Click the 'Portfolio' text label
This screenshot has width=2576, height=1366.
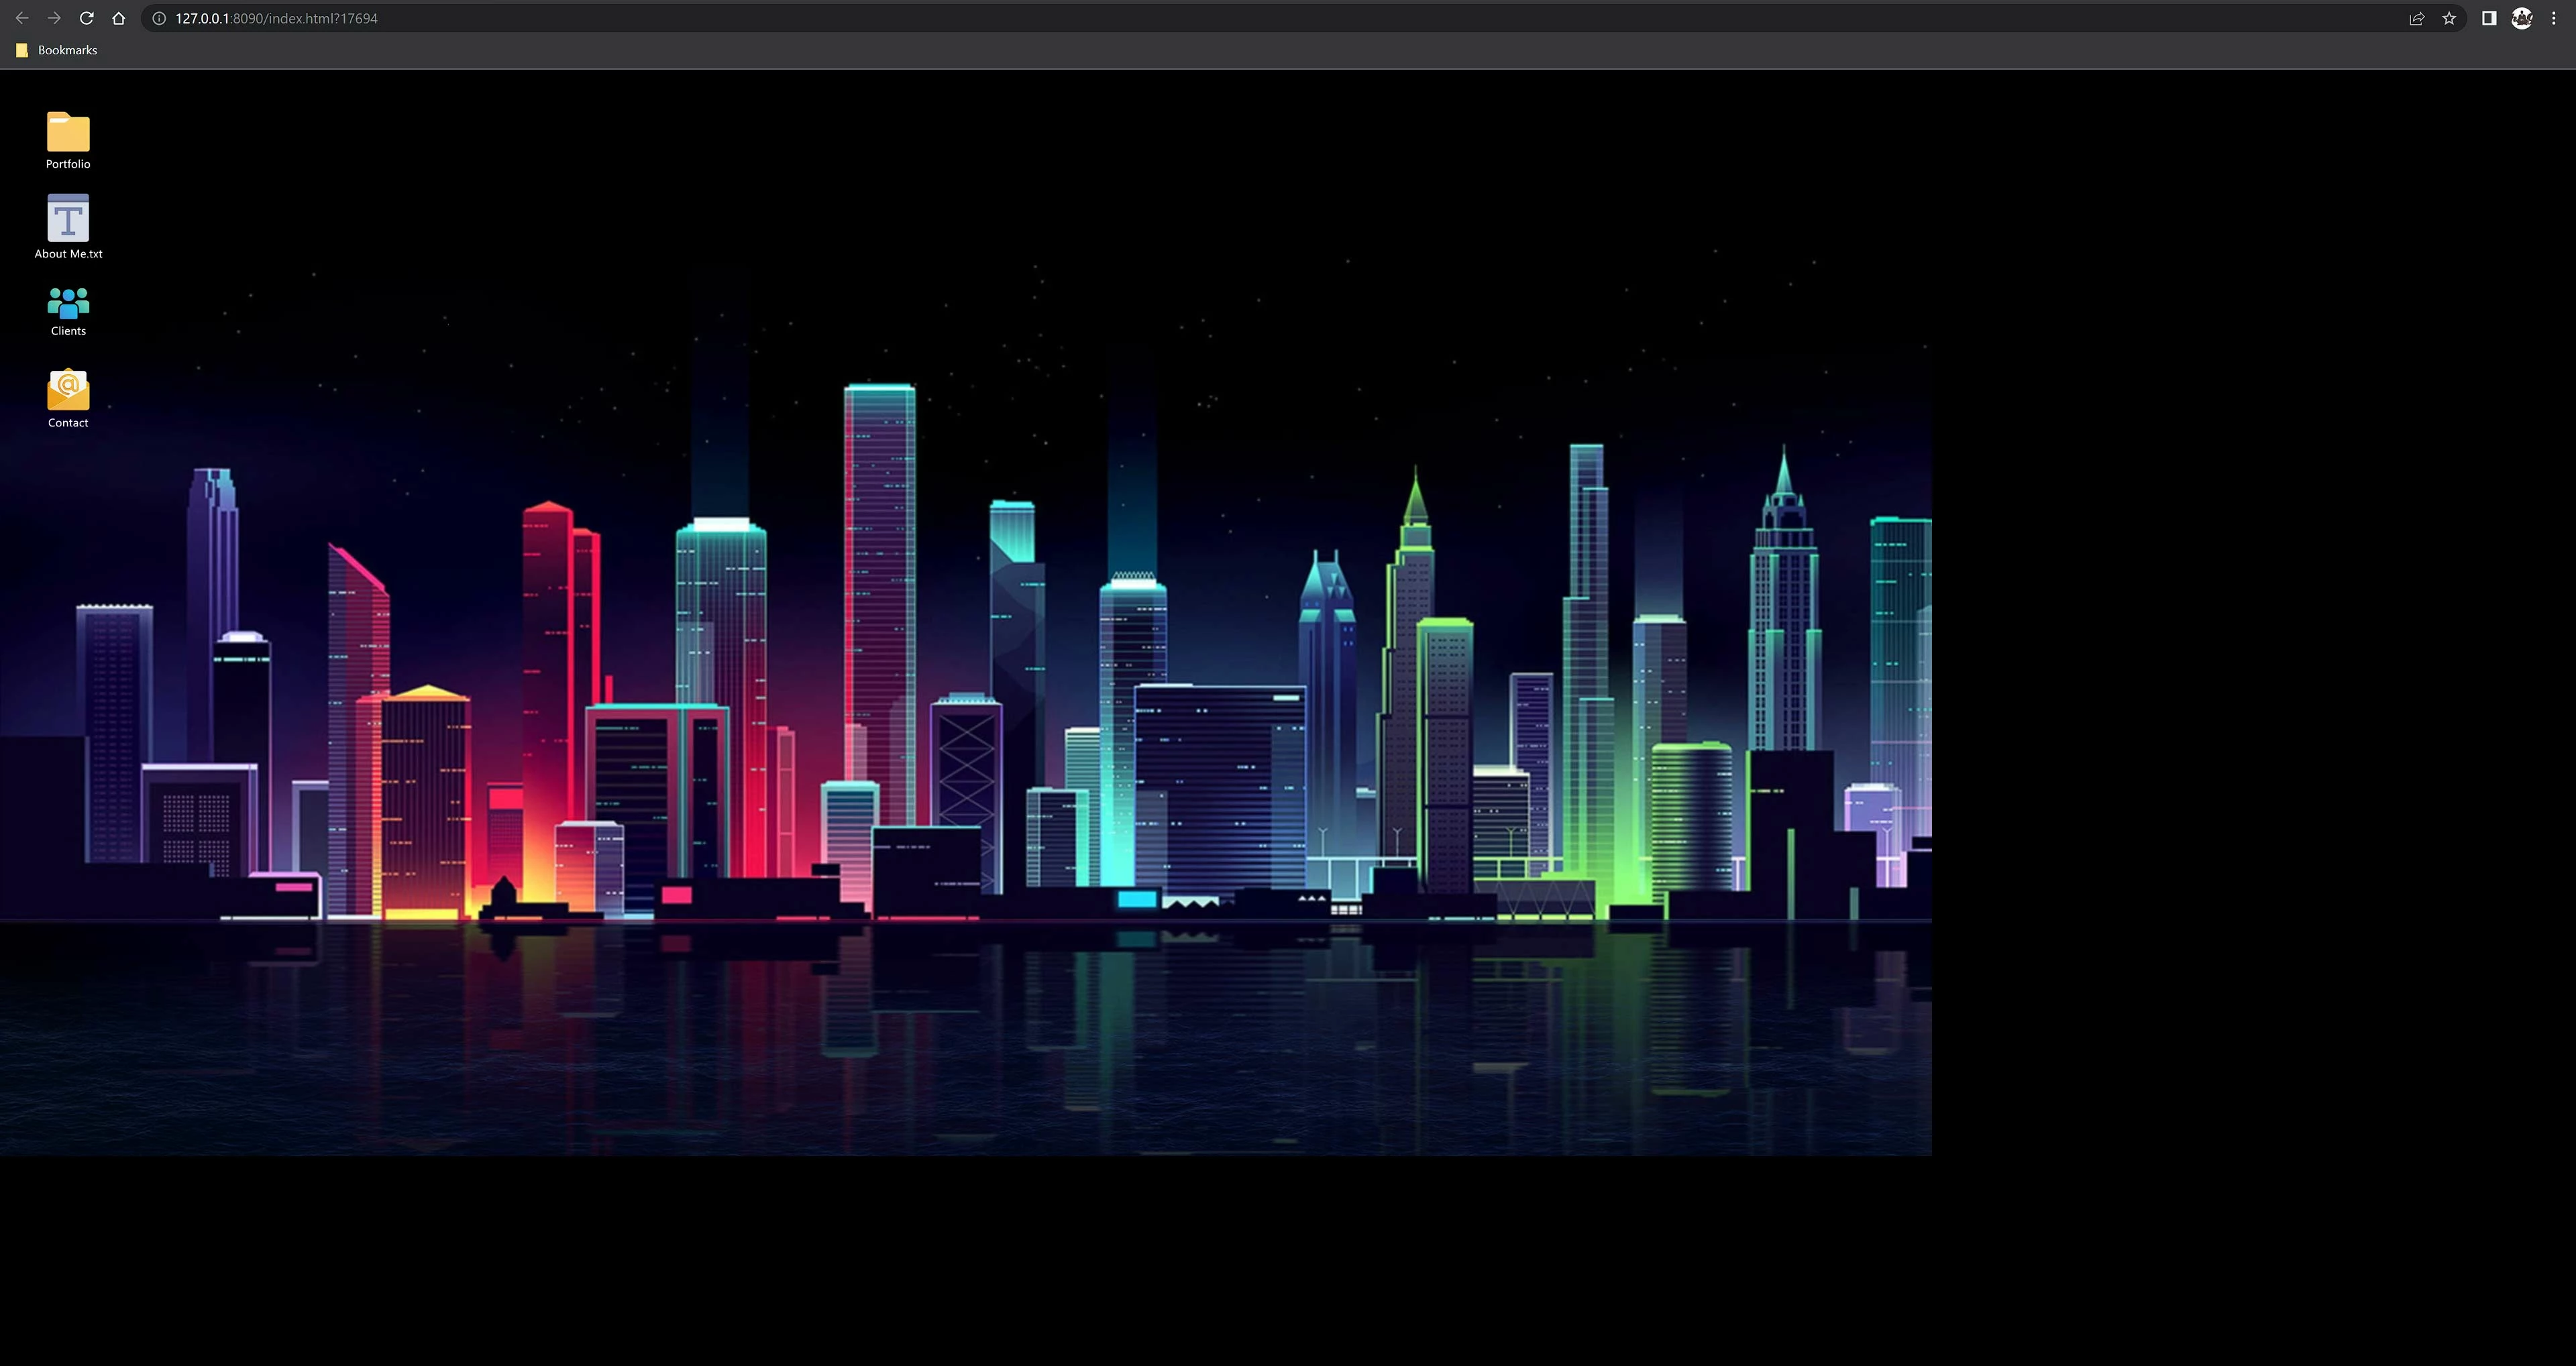(68, 164)
